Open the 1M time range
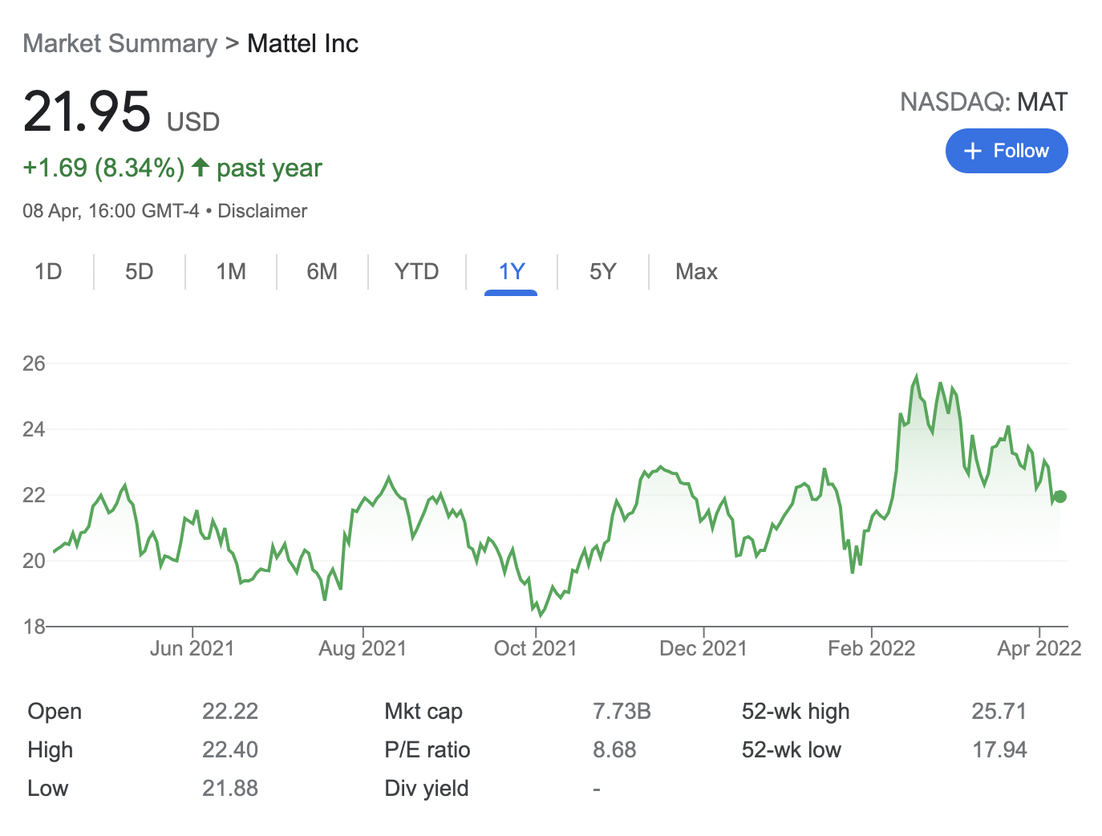1102x836 pixels. point(230,272)
